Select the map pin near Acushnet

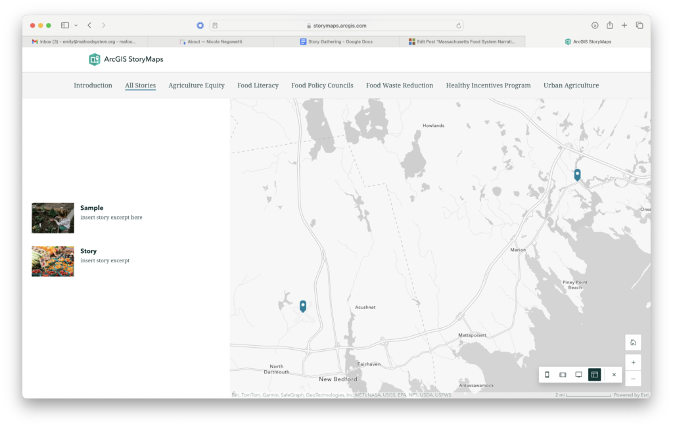303,306
